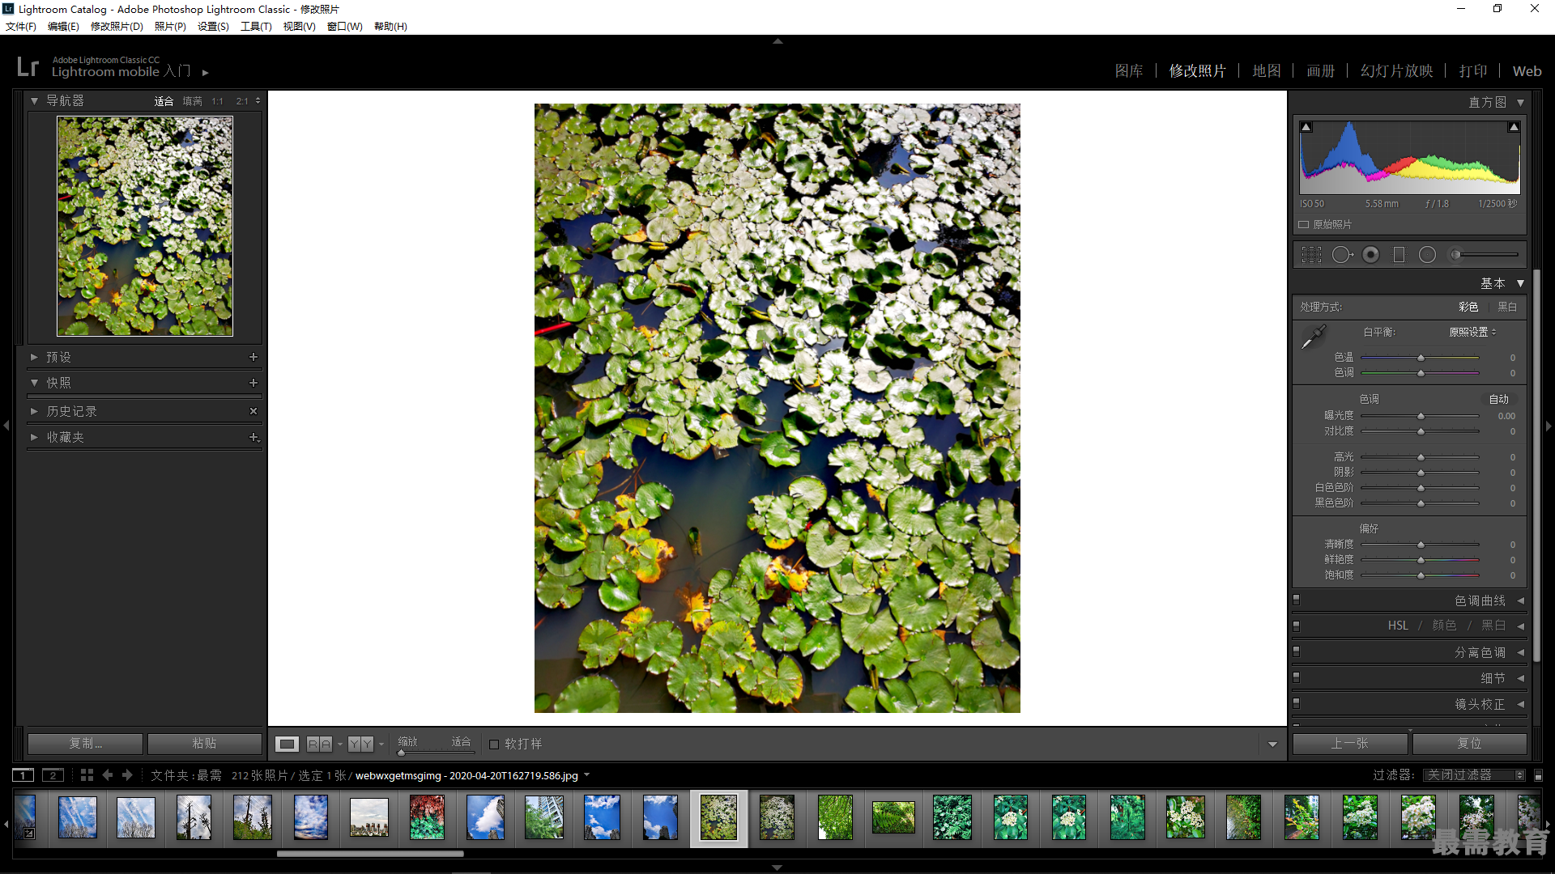Add a new collection with plus icon
This screenshot has width=1555, height=874.
pos(253,437)
